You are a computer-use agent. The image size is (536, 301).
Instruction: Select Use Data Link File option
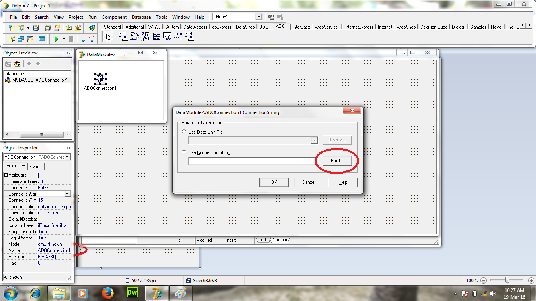(x=184, y=132)
